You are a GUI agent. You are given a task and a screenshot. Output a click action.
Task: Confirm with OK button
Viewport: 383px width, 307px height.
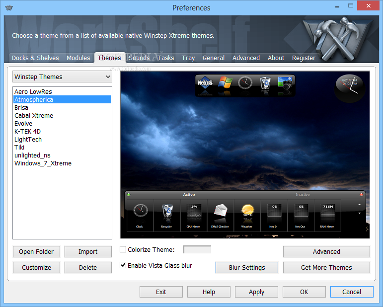point(304,292)
